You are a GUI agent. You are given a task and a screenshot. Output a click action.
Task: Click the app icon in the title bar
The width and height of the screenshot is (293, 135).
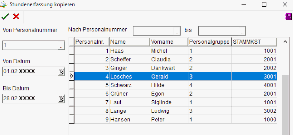tap(4, 4)
